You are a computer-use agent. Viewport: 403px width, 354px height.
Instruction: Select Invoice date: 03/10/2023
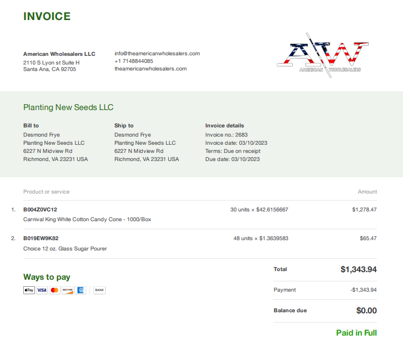point(236,143)
